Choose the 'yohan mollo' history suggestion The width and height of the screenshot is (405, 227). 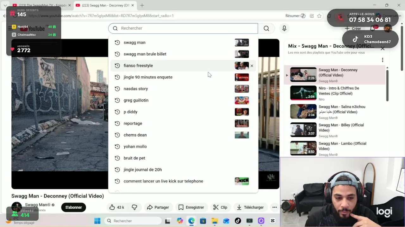click(183, 147)
